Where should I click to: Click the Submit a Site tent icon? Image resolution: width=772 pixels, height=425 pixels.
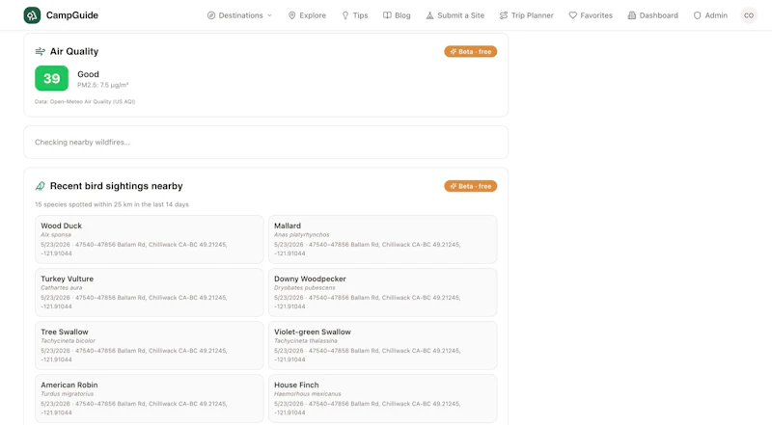(429, 15)
